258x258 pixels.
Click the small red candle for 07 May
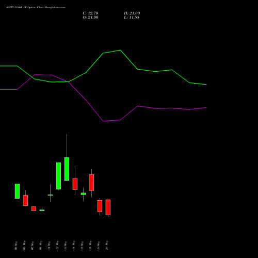(34, 208)
